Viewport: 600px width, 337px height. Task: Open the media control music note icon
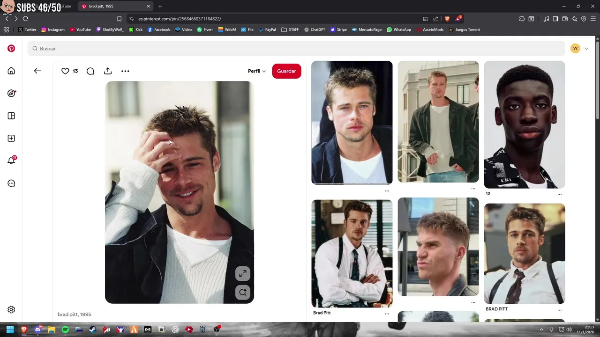546,19
